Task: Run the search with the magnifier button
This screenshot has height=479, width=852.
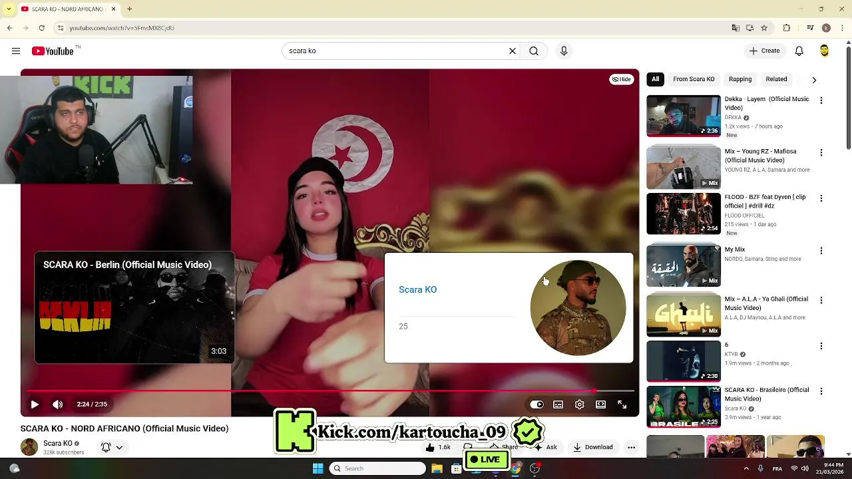Action: 534,51
